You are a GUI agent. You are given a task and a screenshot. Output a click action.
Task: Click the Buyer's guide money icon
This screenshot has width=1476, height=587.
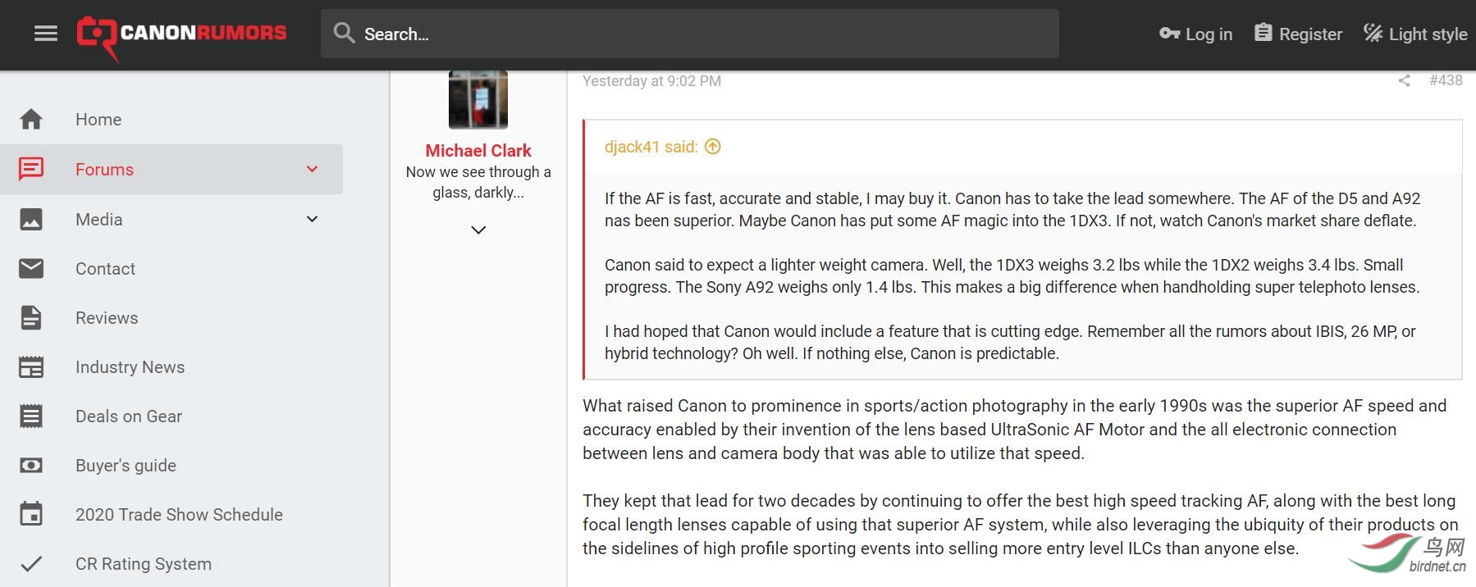point(31,466)
